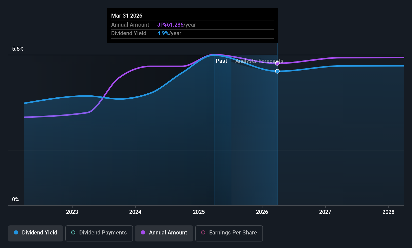Click the 2025 x-axis label
Image resolution: width=412 pixels, height=248 pixels.
199,212
